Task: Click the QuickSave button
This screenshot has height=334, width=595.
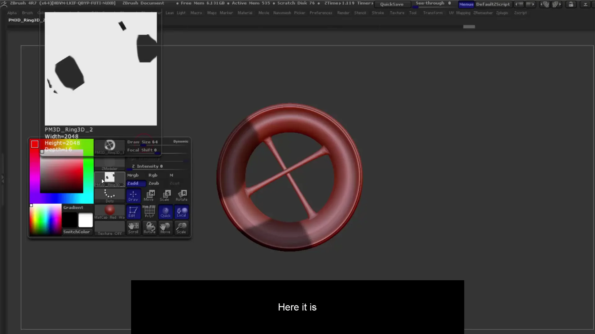Action: pyautogui.click(x=392, y=4)
